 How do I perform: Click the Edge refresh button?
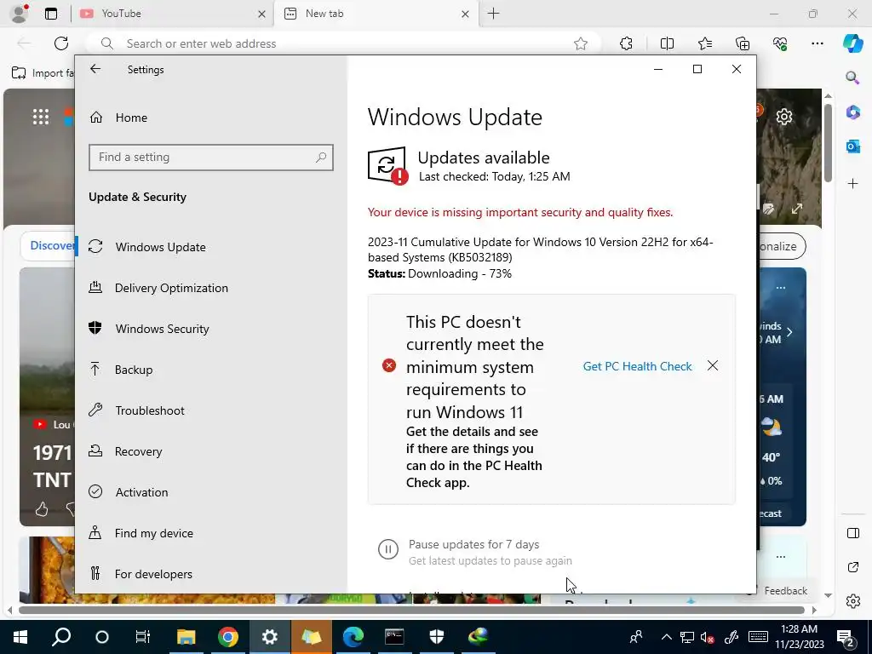(x=61, y=43)
